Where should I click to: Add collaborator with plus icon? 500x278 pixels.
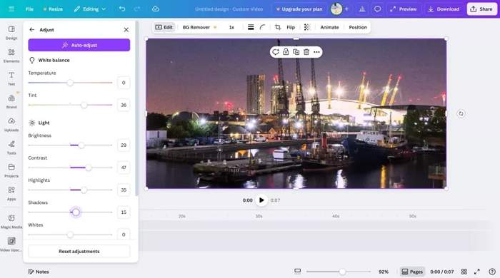click(346, 9)
